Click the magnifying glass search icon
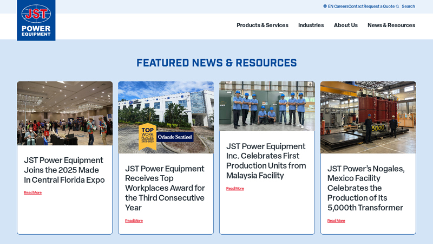 pos(397,7)
